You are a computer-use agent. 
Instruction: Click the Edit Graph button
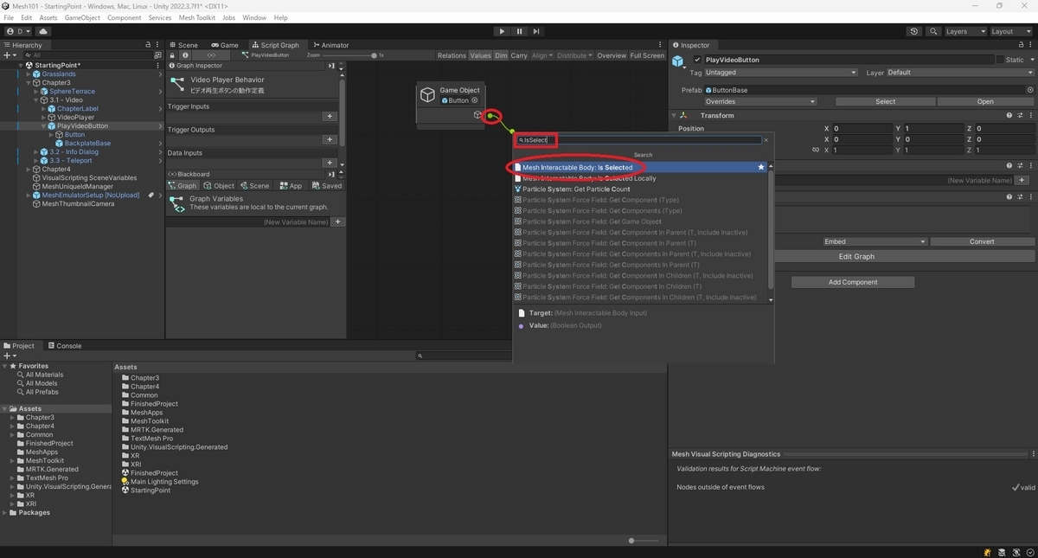tap(856, 257)
